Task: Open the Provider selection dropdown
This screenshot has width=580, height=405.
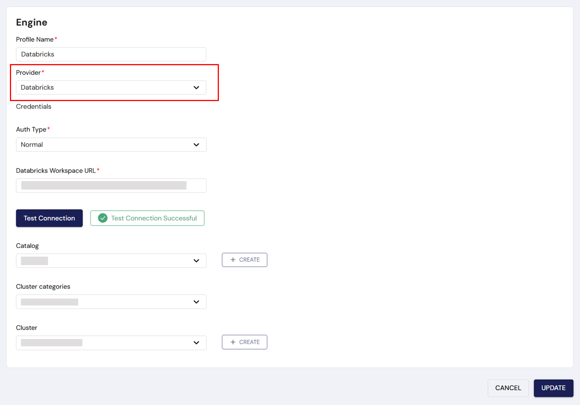Action: pos(111,87)
